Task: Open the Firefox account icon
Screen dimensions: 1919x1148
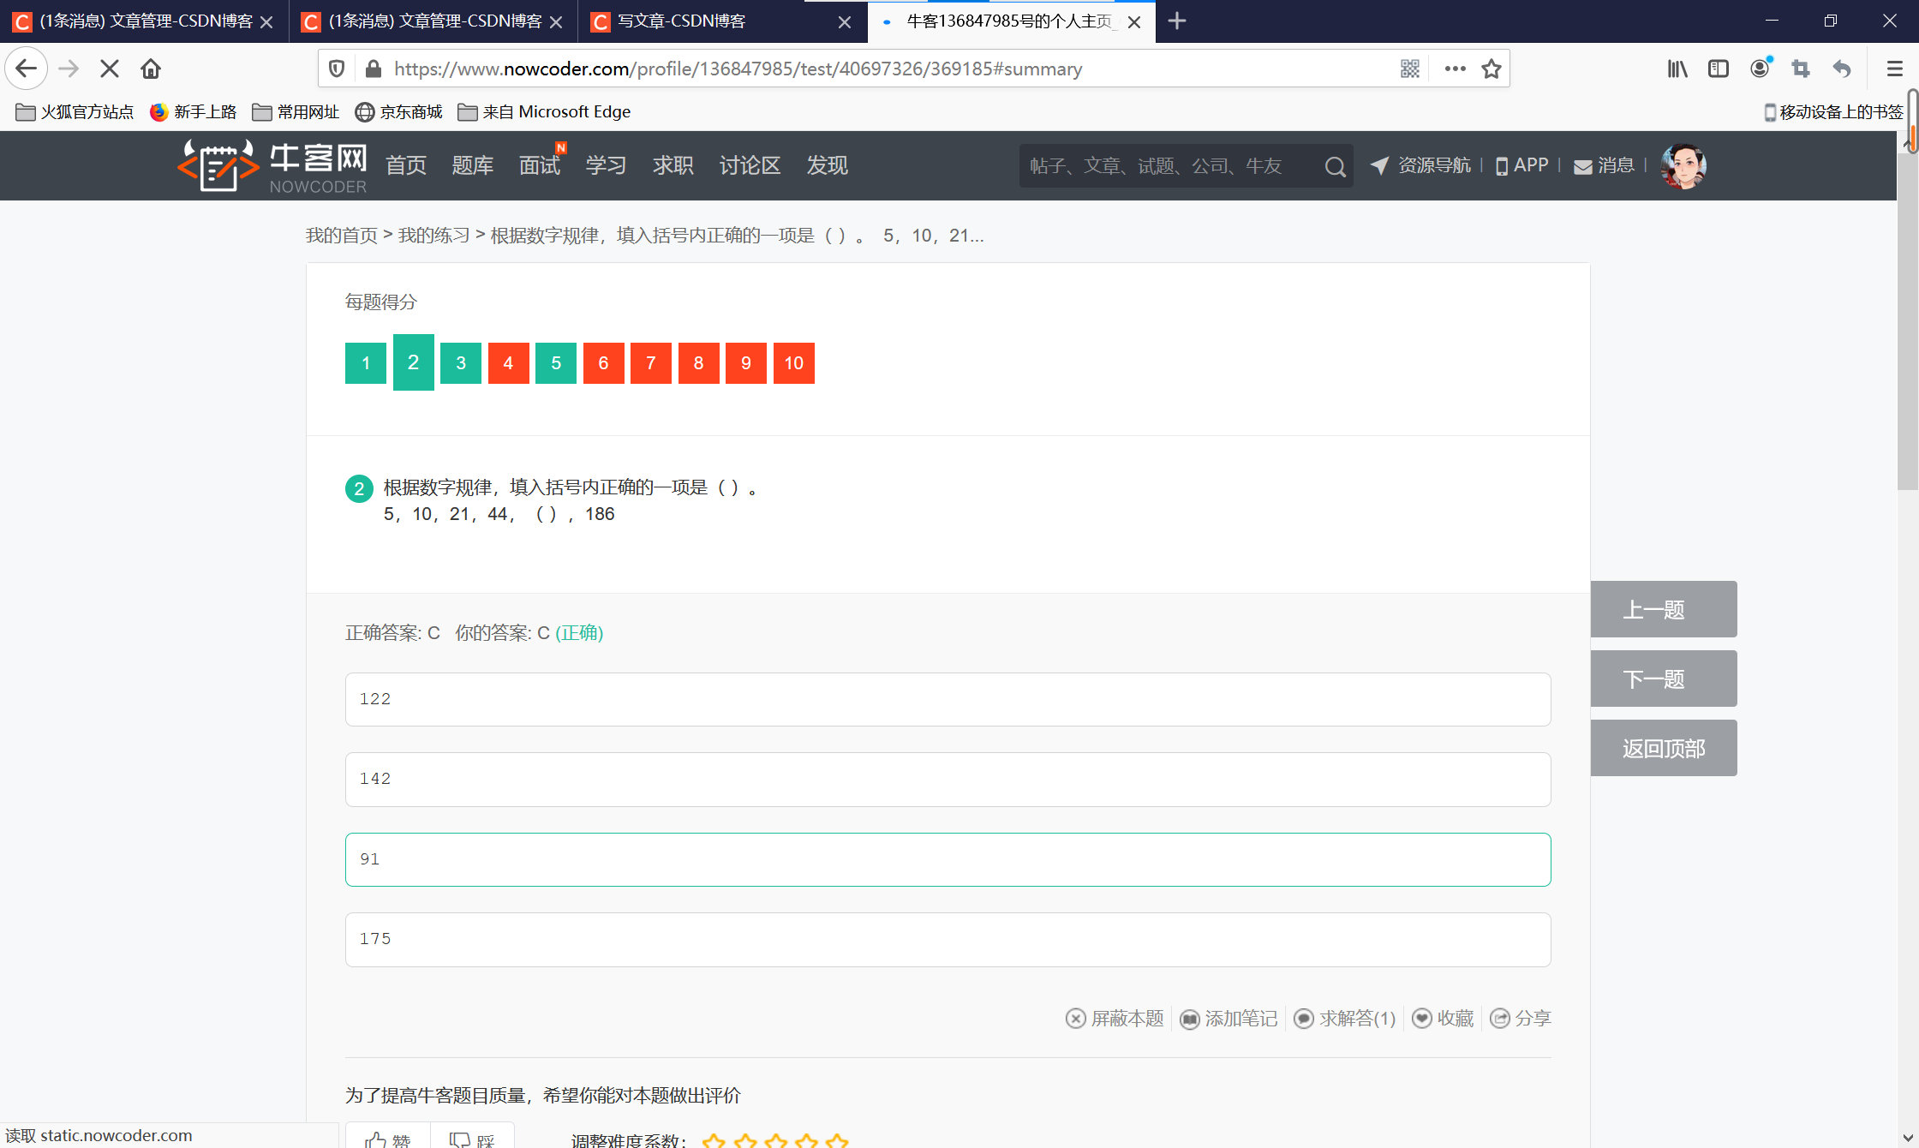Action: 1761,69
